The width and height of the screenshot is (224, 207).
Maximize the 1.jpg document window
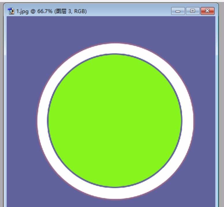click(x=193, y=11)
